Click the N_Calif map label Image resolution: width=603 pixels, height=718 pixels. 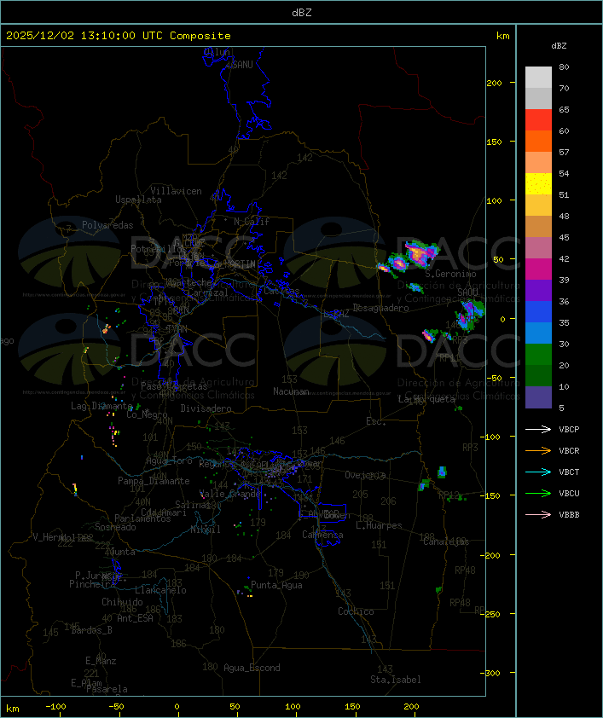tap(252, 222)
